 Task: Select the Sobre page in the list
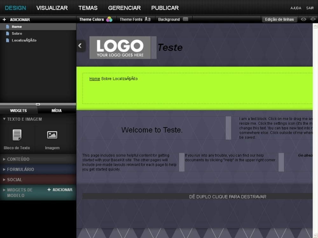(x=38, y=34)
